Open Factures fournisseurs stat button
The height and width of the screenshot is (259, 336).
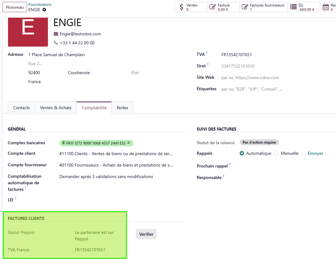[264, 7]
